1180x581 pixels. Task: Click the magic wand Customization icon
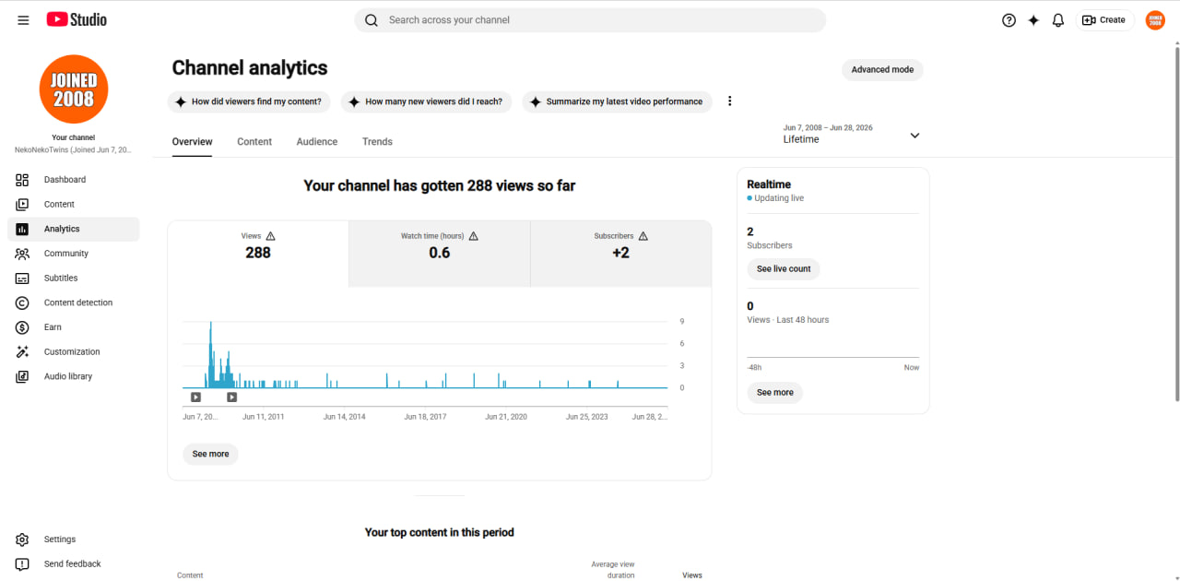[22, 352]
